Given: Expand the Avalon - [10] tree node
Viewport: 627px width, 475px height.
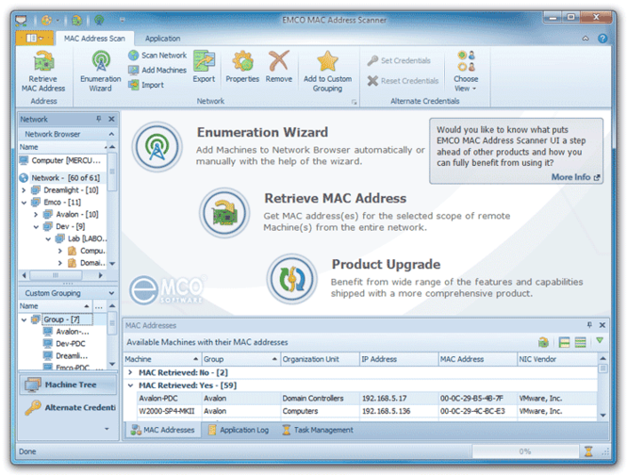Looking at the screenshot, I should point(36,214).
